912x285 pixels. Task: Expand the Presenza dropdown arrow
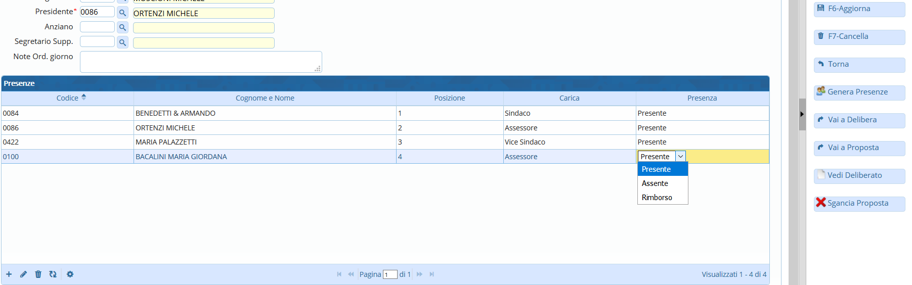pyautogui.click(x=680, y=157)
